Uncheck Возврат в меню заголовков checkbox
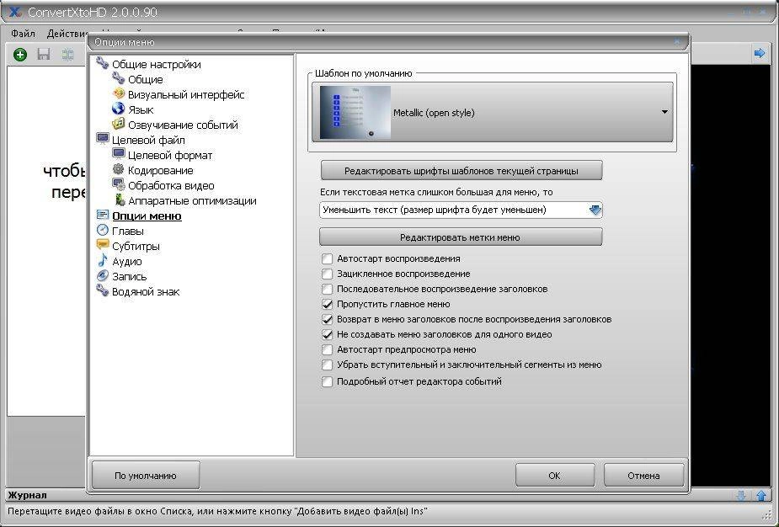 (x=327, y=319)
